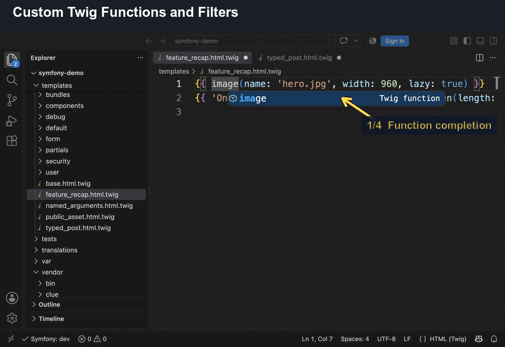Go back with the left arrow
This screenshot has height=347, width=505.
coord(149,41)
